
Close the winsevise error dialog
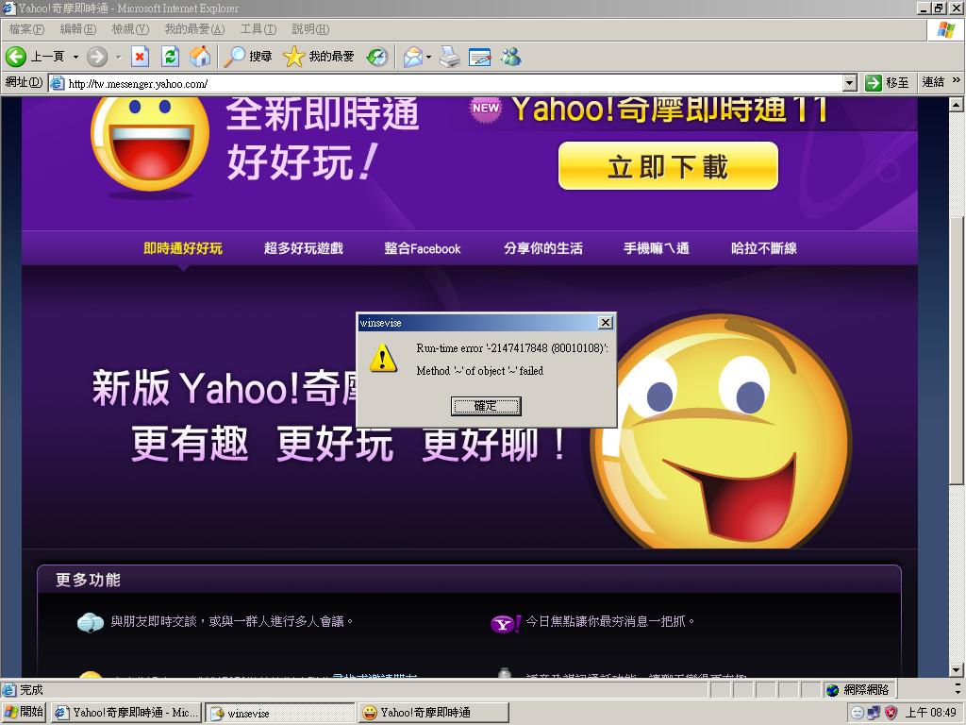pyautogui.click(x=606, y=323)
